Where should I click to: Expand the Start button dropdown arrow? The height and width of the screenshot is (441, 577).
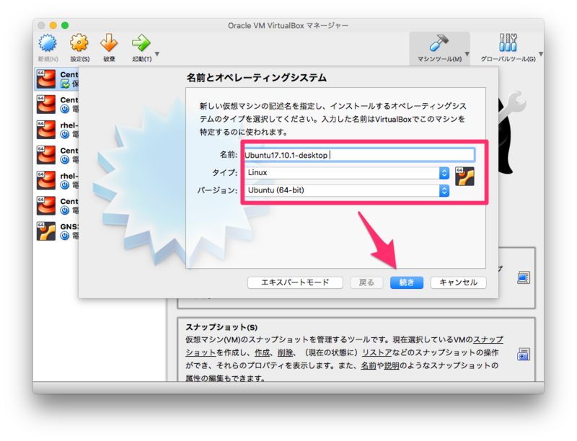pos(157,54)
